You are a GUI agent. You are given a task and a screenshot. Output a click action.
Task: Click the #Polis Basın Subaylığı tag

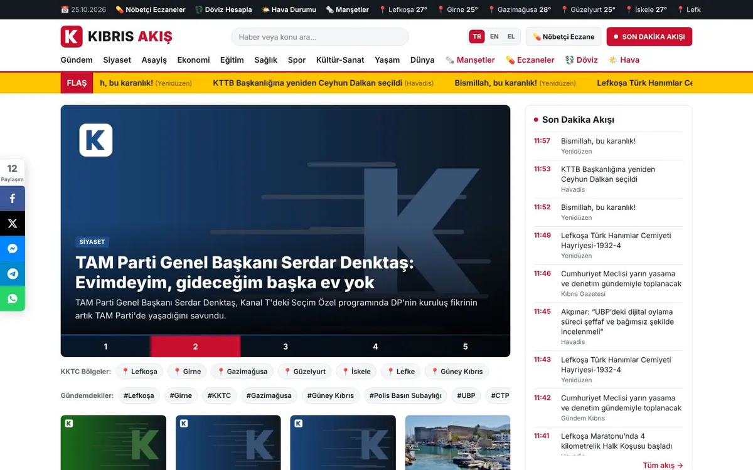(405, 395)
